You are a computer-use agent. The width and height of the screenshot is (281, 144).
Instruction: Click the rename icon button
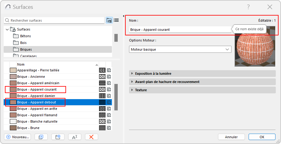[x=75, y=137]
